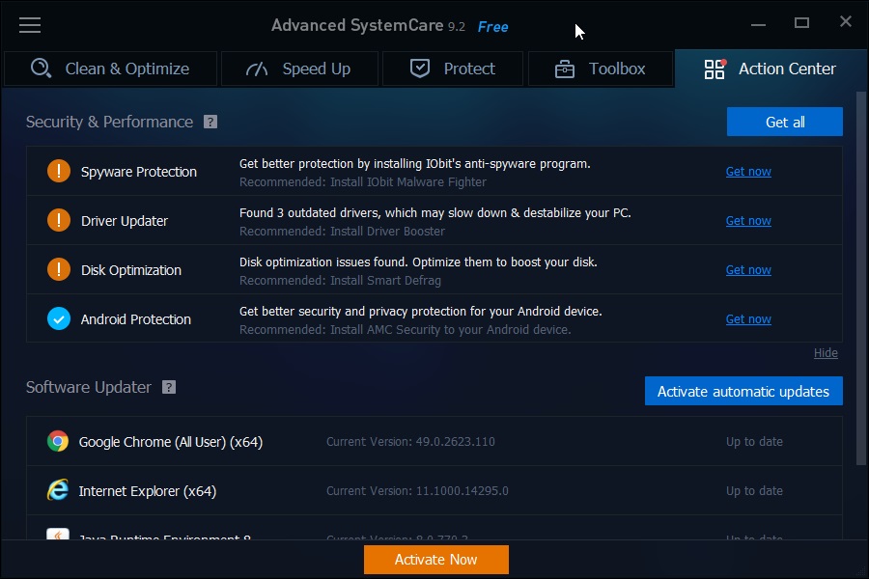This screenshot has height=579, width=869.
Task: Open the hamburger main menu
Action: [30, 25]
